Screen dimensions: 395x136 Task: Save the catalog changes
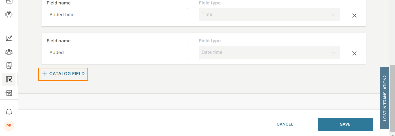pyautogui.click(x=345, y=125)
